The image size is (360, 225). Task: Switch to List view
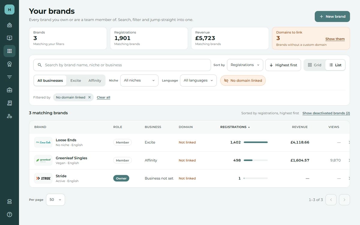[335, 65]
